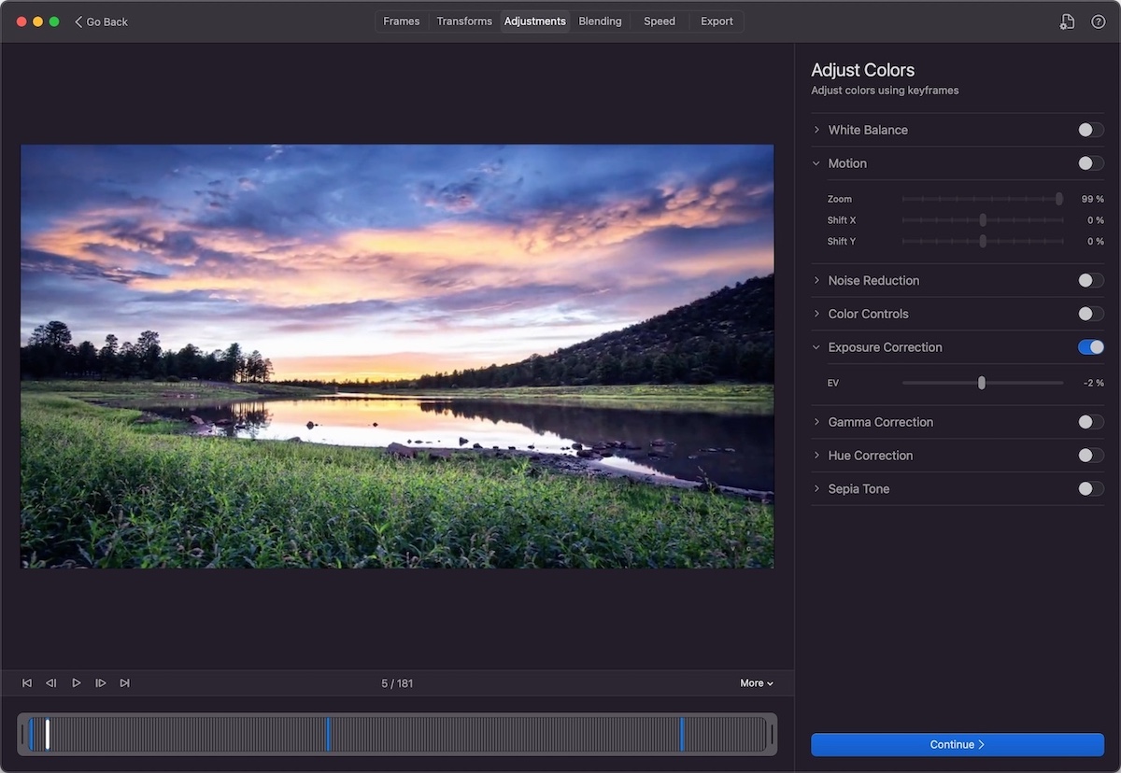
Task: Click the EV exposure slider handle
Action: pyautogui.click(x=982, y=383)
